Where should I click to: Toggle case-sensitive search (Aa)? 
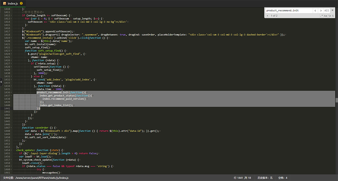pyautogui.click(x=325, y=15)
